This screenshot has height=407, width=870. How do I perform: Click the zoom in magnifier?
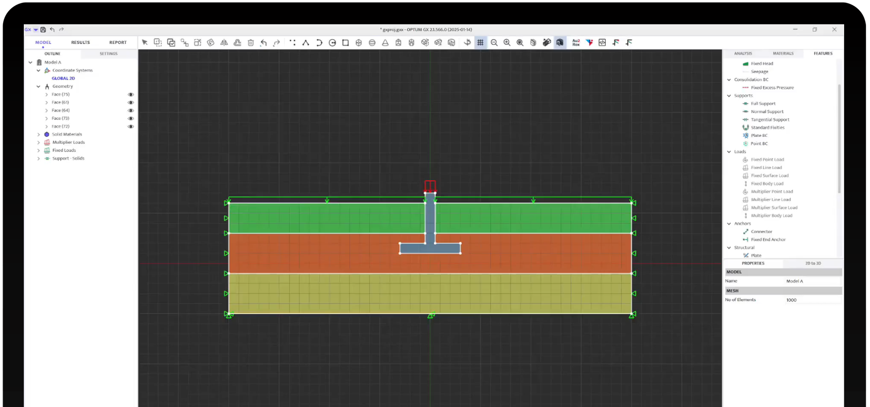click(507, 43)
